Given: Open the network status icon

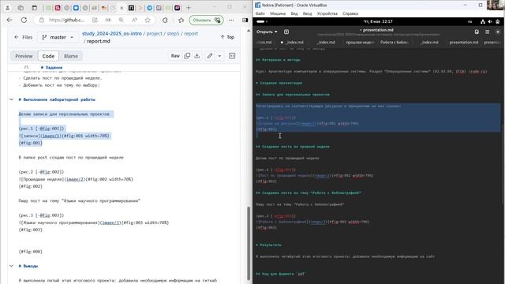Looking at the screenshot, I should (x=482, y=21).
